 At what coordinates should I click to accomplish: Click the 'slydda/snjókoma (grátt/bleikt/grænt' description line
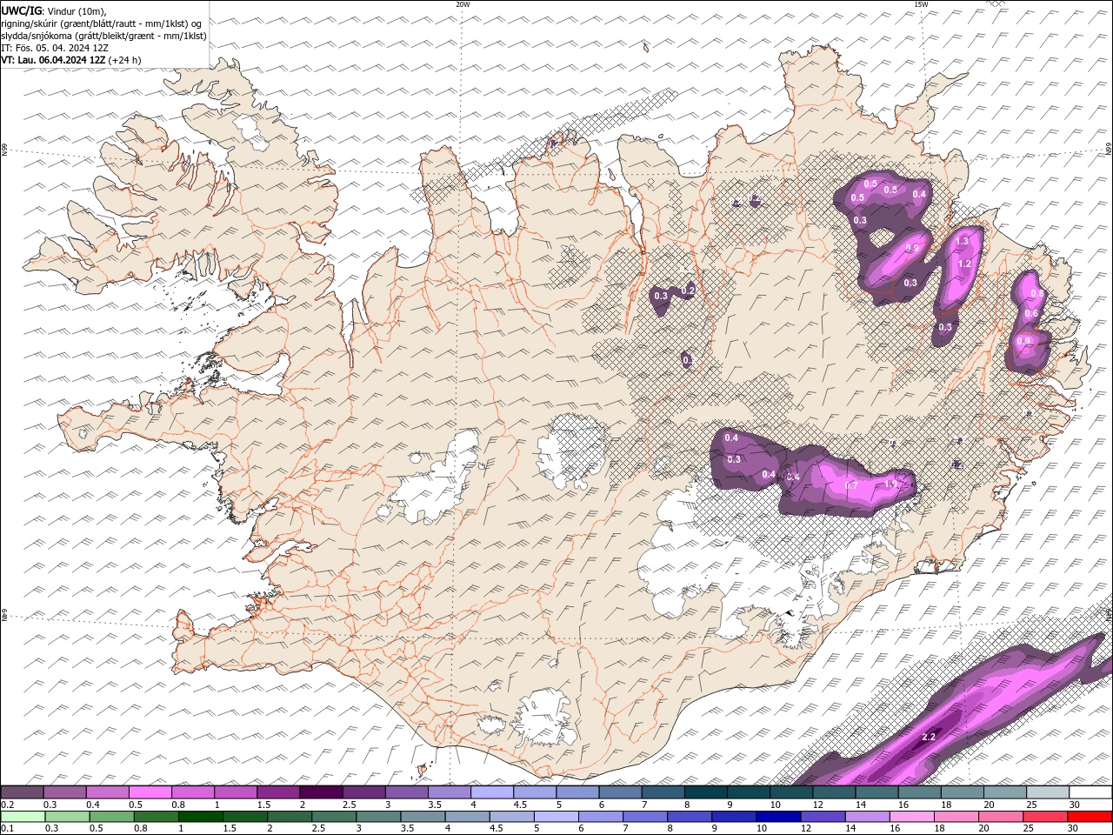tap(103, 36)
